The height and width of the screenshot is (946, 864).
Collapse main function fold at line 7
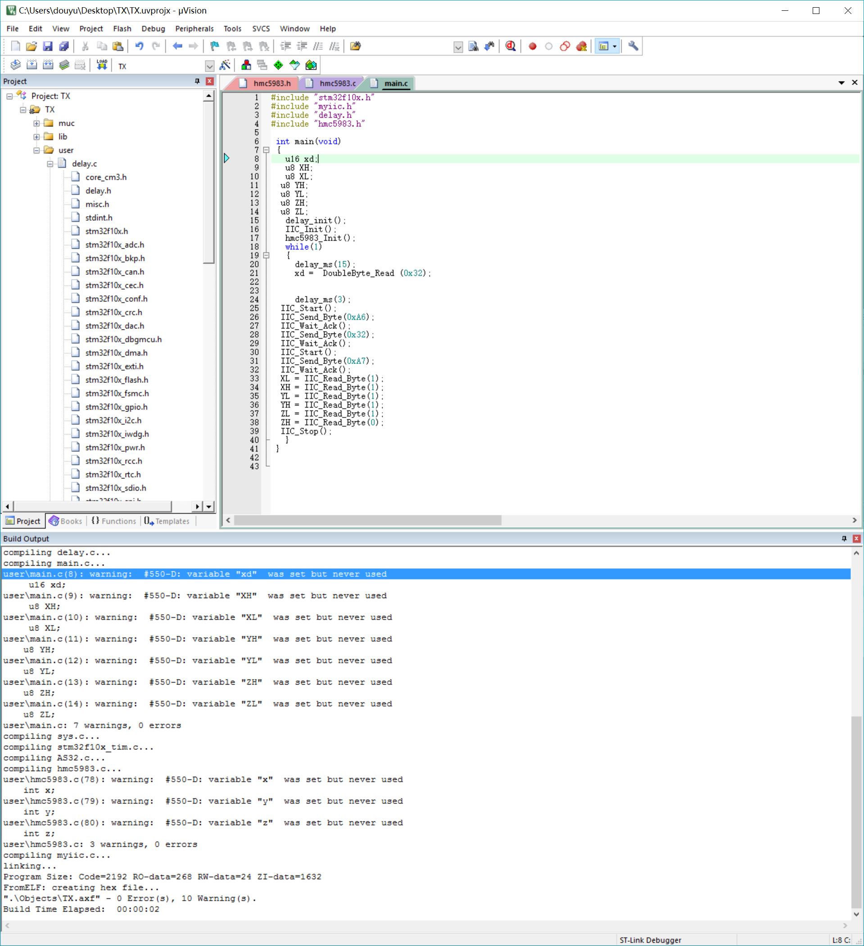[266, 150]
